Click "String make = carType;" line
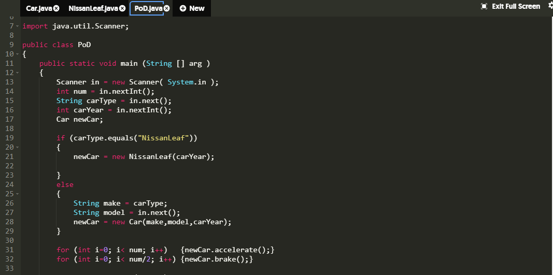 coord(120,204)
